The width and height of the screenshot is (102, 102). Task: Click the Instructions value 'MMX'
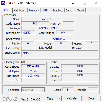click(60, 54)
